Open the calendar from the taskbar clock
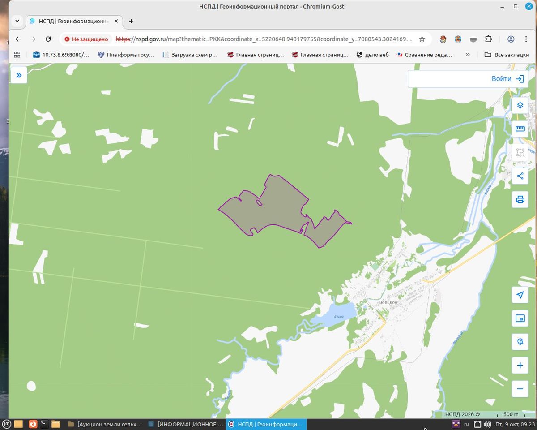 point(516,424)
